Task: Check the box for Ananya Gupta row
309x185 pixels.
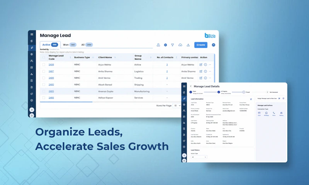Action: (44, 91)
